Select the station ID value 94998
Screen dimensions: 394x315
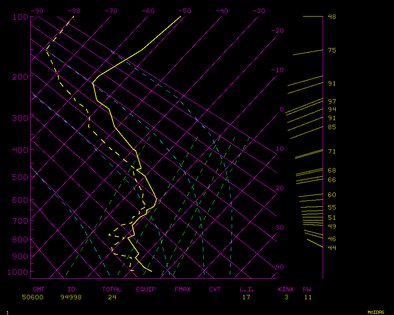click(x=71, y=297)
